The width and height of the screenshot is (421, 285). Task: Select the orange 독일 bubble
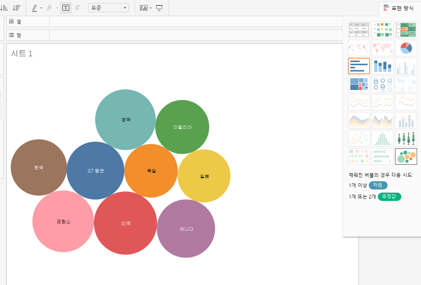[151, 171]
